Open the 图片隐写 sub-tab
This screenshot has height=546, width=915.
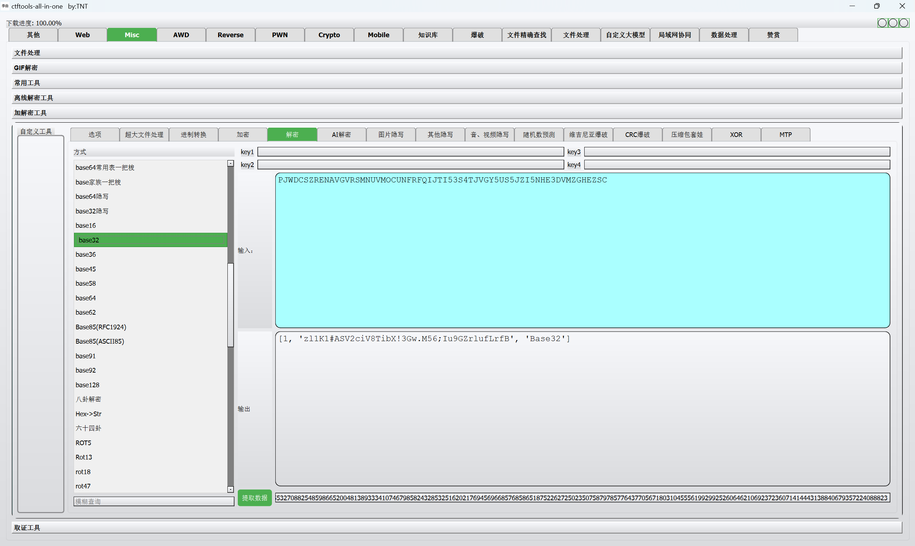(391, 135)
